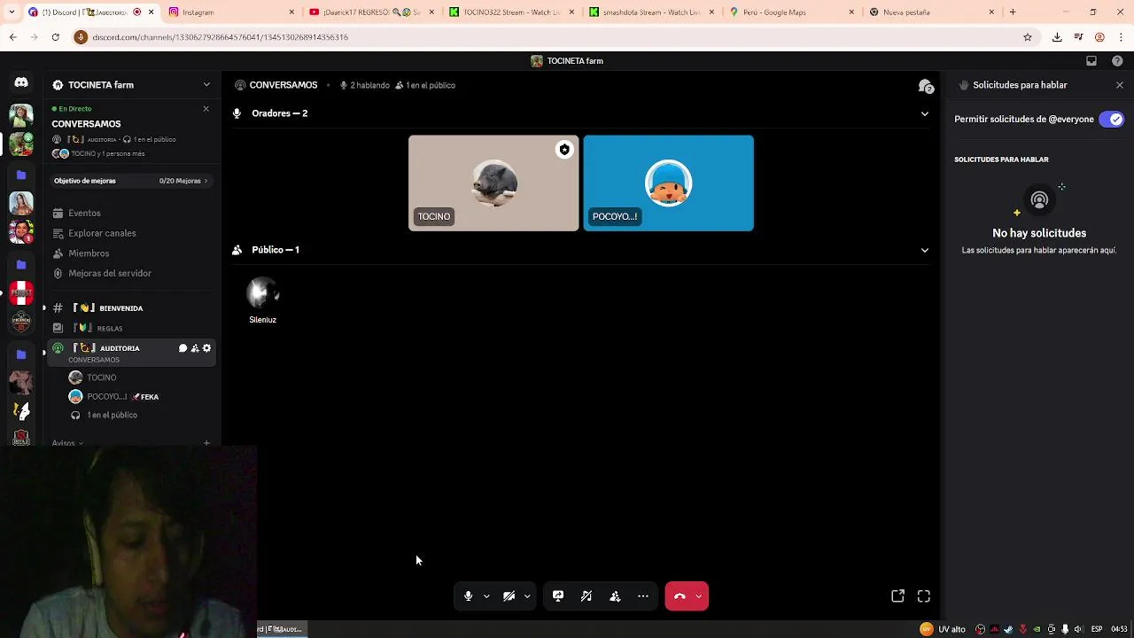
Task: Select Sileniuz in the audience
Action: point(262,301)
